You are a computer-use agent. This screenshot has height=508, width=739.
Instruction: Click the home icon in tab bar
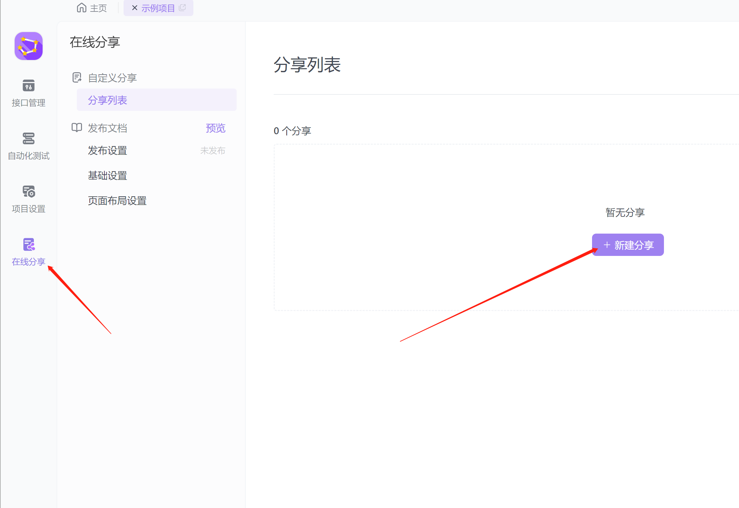[82, 8]
